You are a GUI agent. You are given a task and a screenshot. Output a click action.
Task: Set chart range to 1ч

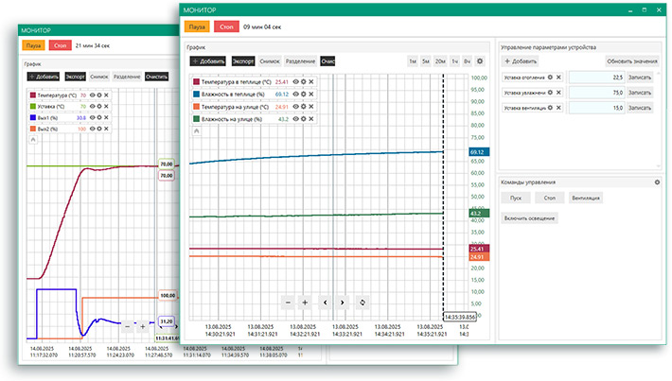454,61
